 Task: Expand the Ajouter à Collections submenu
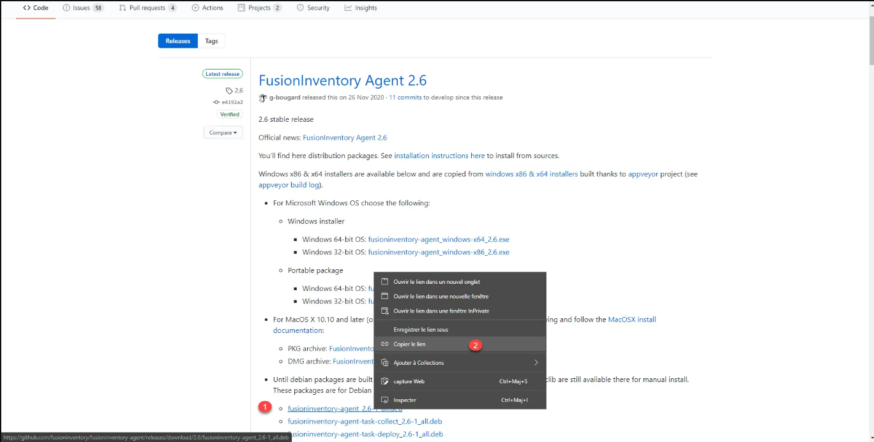(536, 362)
